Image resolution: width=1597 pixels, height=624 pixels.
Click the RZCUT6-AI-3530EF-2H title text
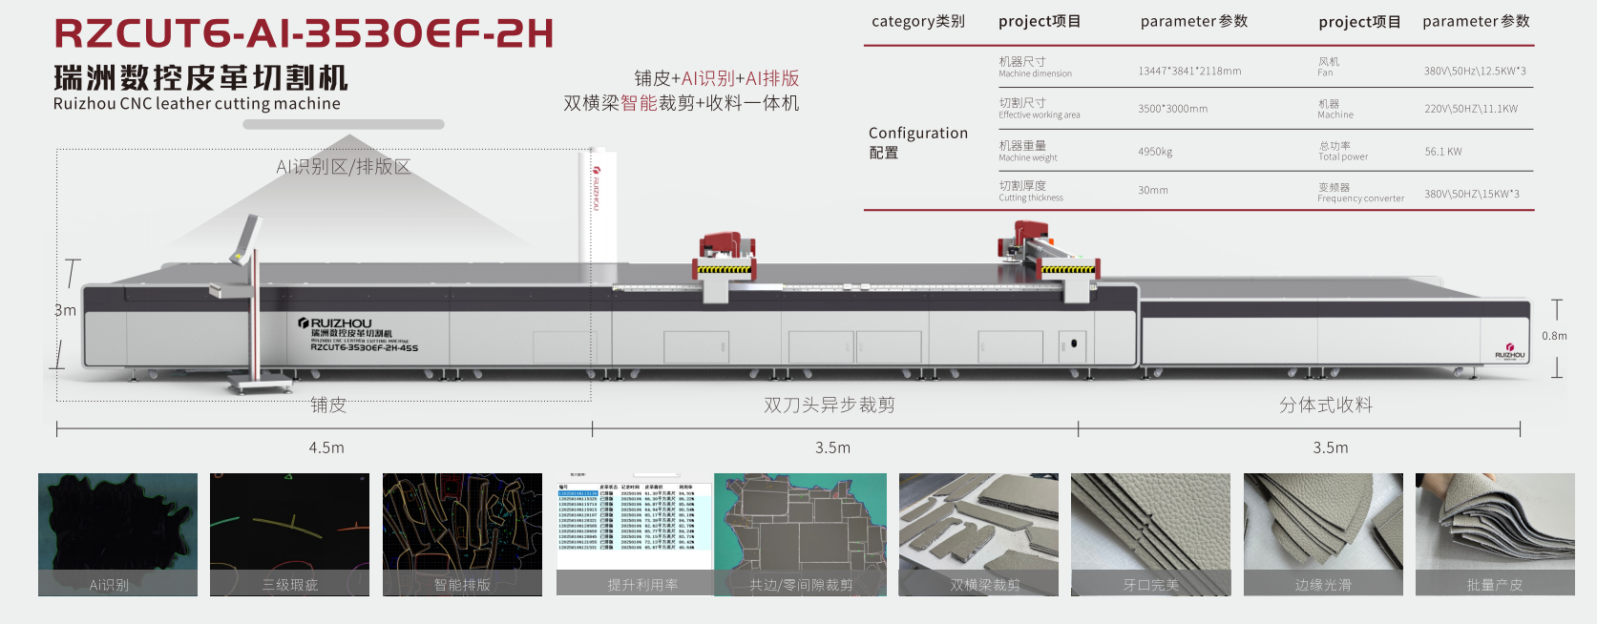304,33
